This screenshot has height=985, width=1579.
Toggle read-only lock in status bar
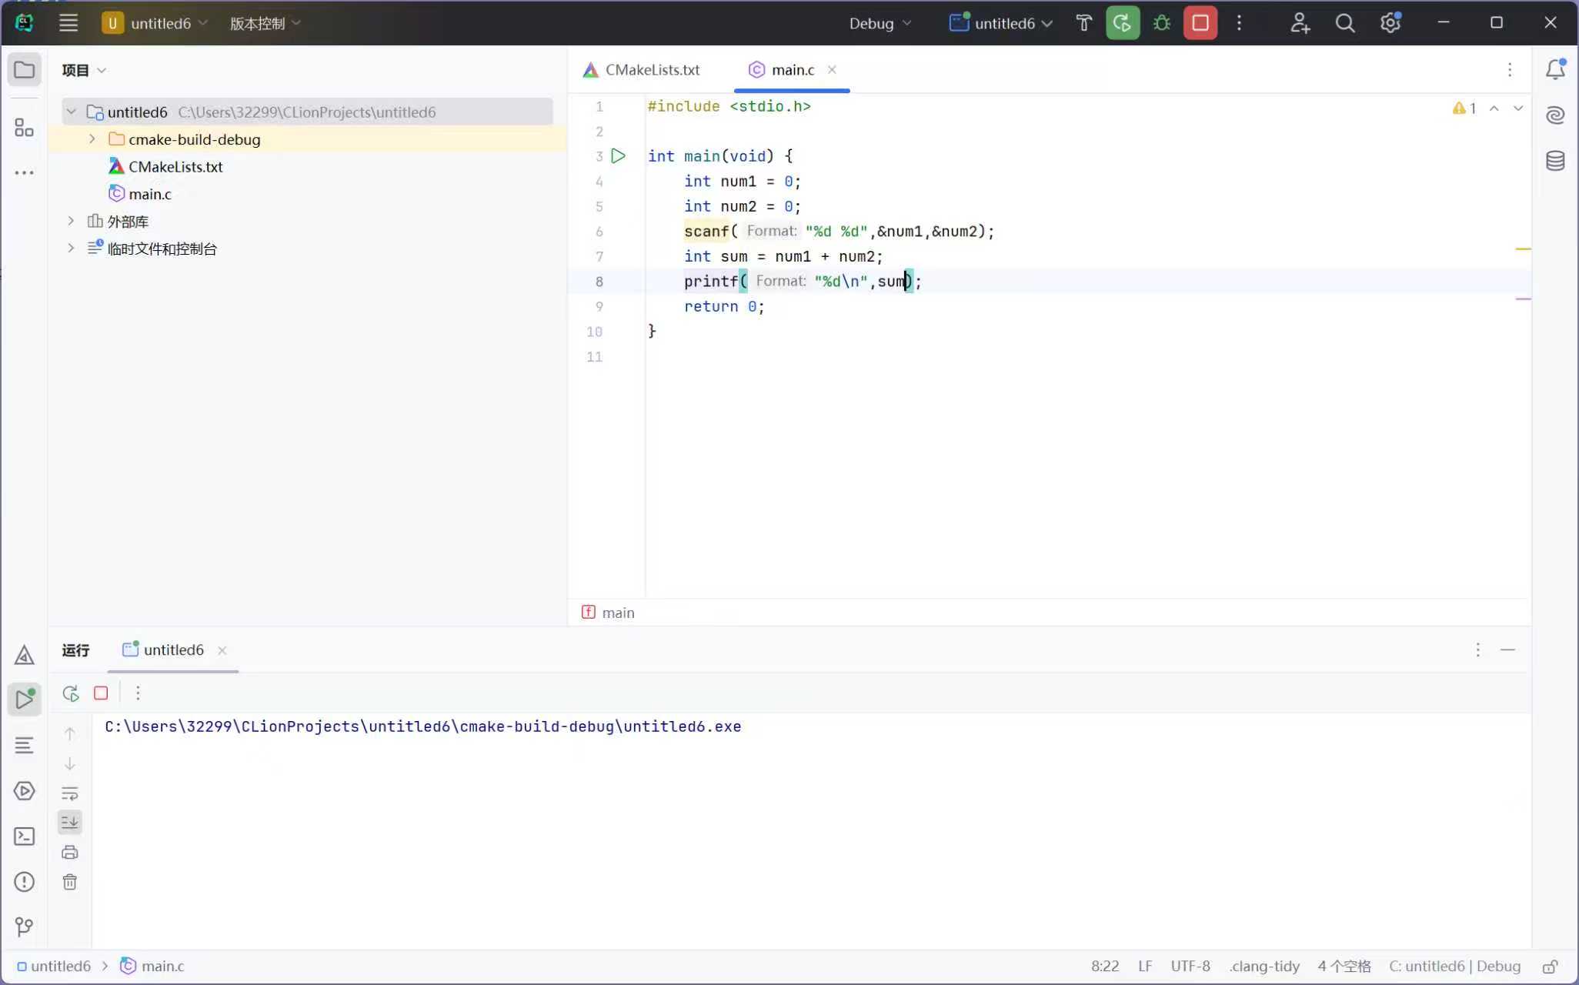1550,967
